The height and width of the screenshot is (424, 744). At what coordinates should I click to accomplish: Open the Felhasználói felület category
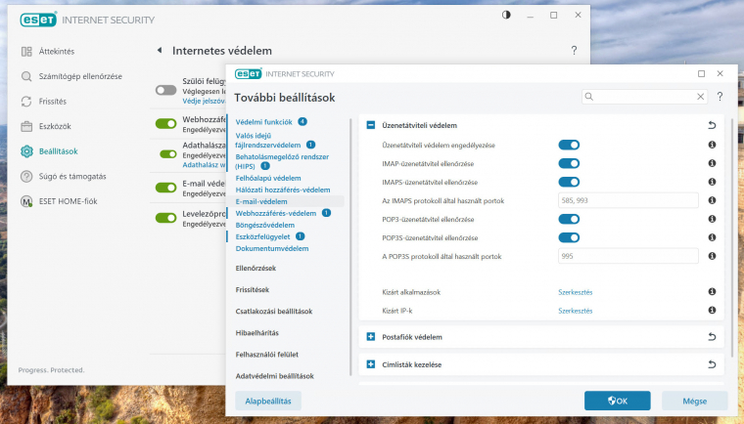pyautogui.click(x=266, y=355)
